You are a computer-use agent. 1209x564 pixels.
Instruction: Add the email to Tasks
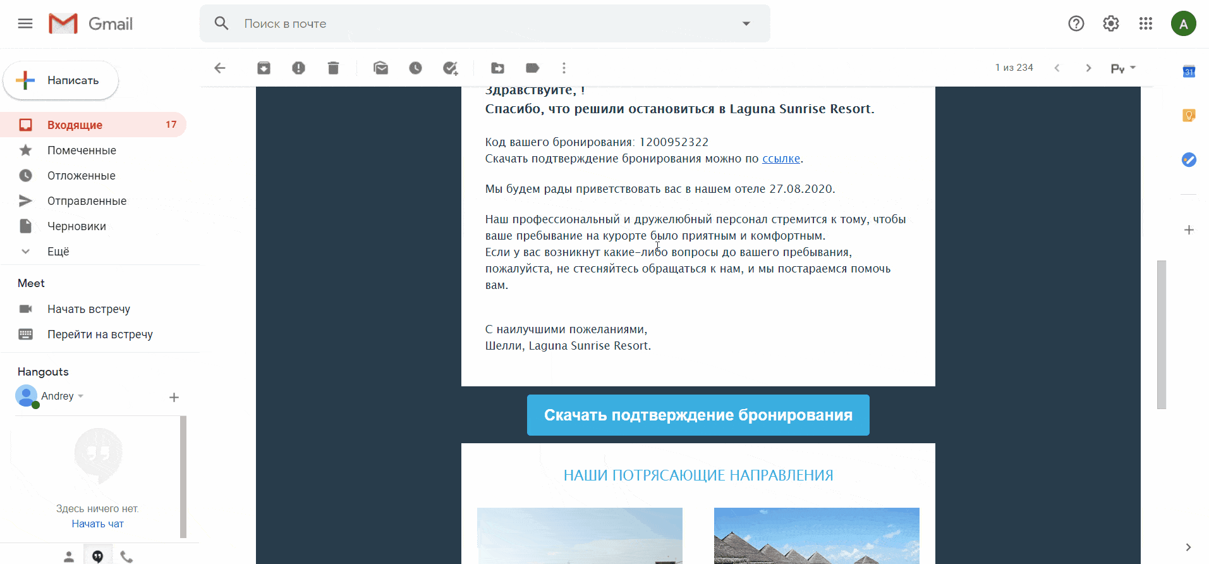pyautogui.click(x=450, y=68)
